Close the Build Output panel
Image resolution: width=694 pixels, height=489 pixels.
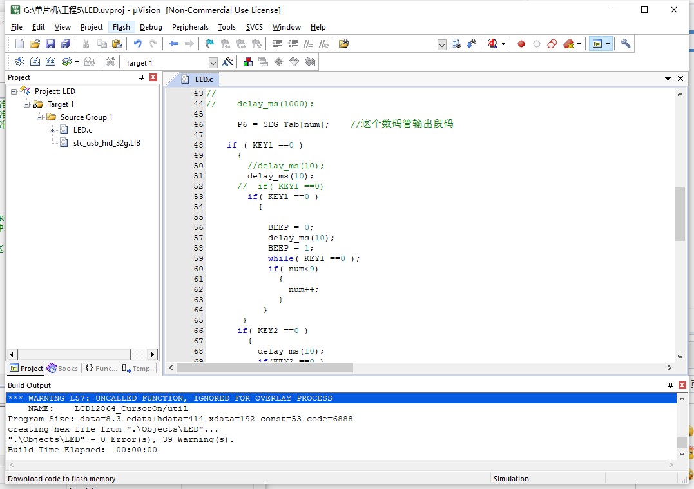pos(682,385)
